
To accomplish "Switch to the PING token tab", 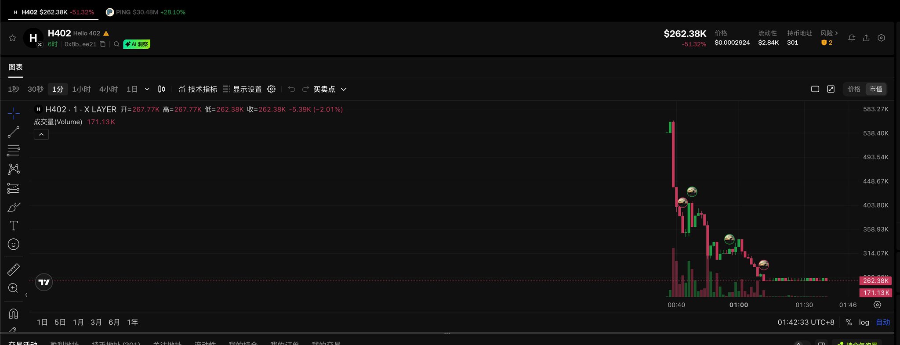I will [146, 12].
